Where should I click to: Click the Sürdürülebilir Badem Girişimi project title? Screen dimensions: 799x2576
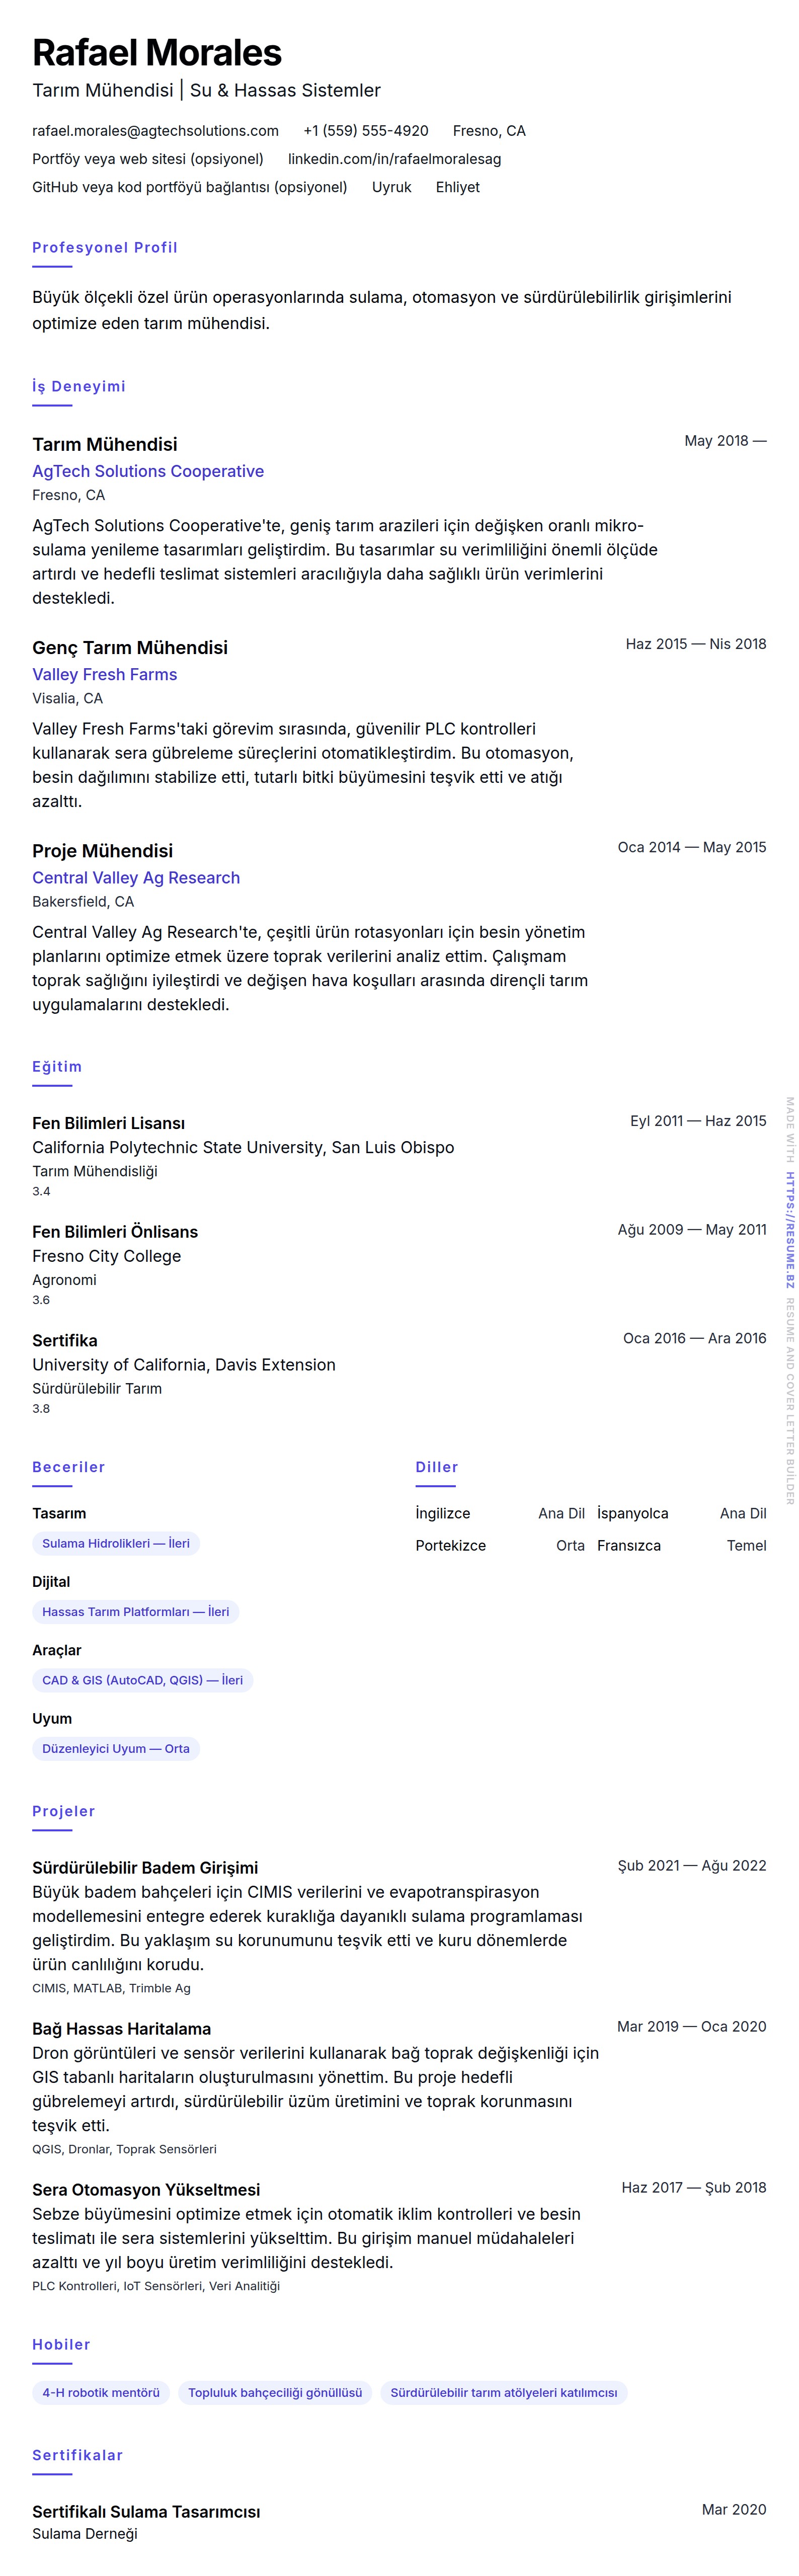[145, 1867]
